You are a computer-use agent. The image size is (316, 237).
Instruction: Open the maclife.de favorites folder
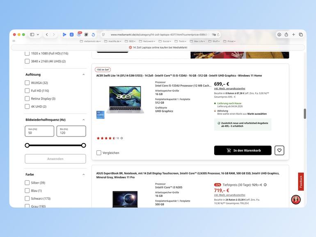click(x=113, y=41)
